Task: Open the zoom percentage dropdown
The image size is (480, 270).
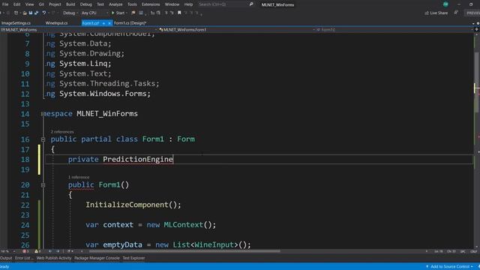Action: (x=14, y=251)
